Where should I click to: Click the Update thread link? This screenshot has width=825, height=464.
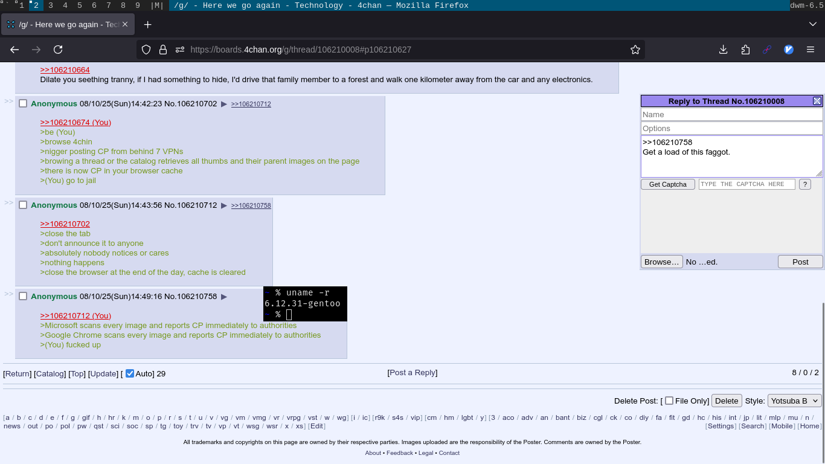click(x=103, y=373)
